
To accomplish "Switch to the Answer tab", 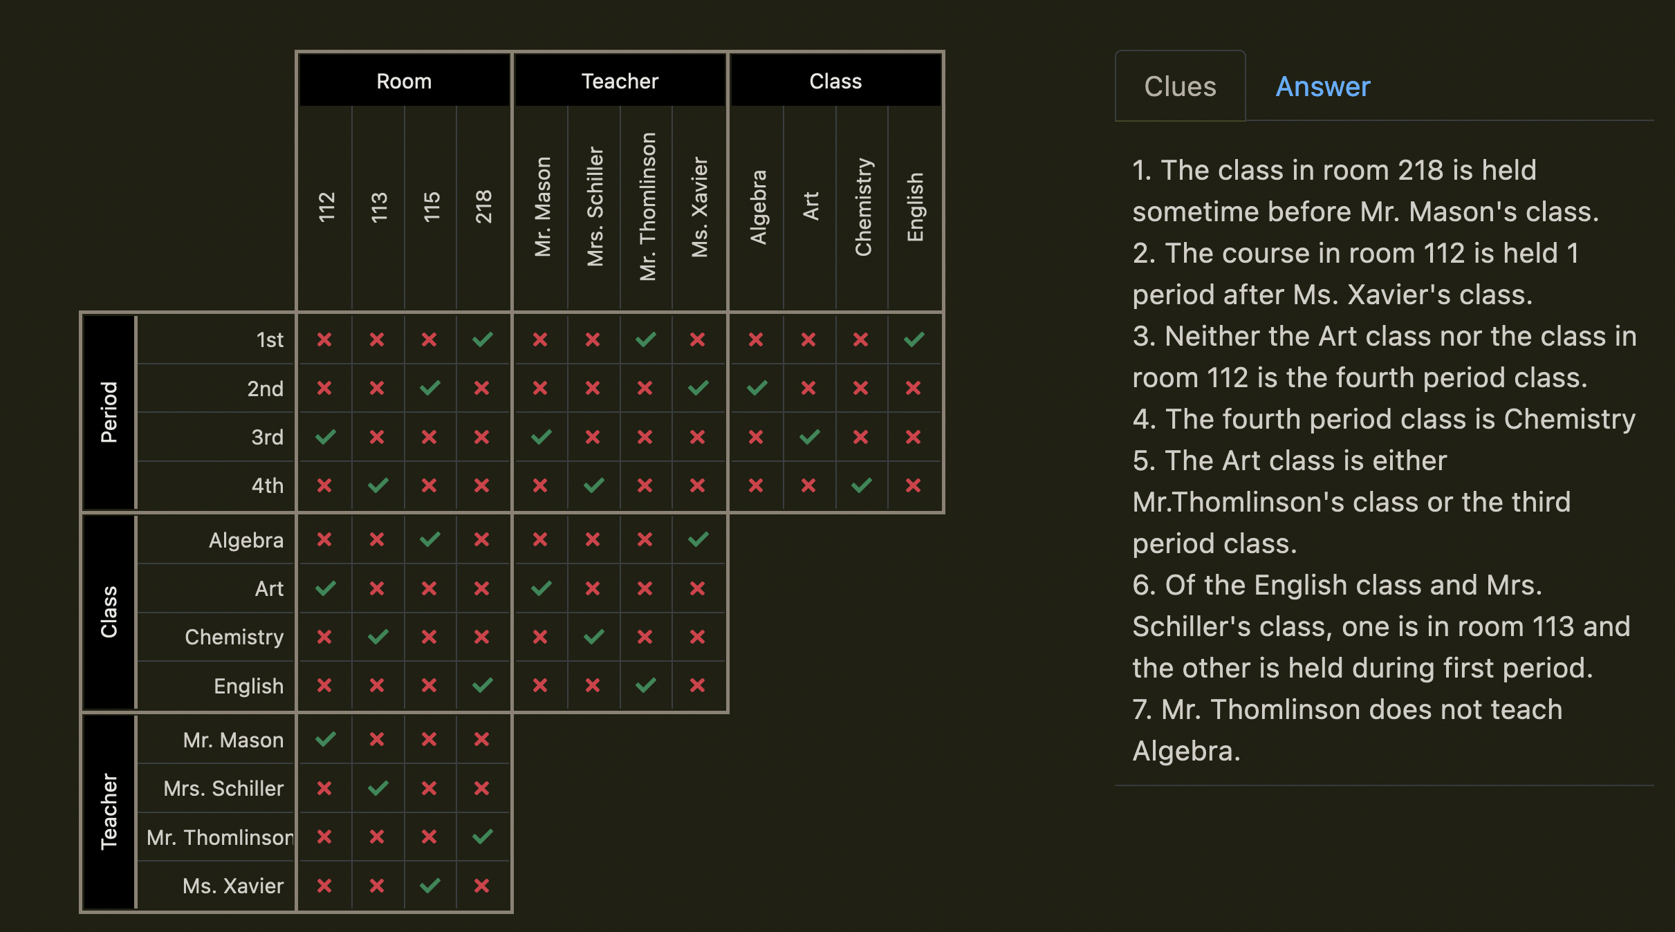I will pyautogui.click(x=1322, y=86).
